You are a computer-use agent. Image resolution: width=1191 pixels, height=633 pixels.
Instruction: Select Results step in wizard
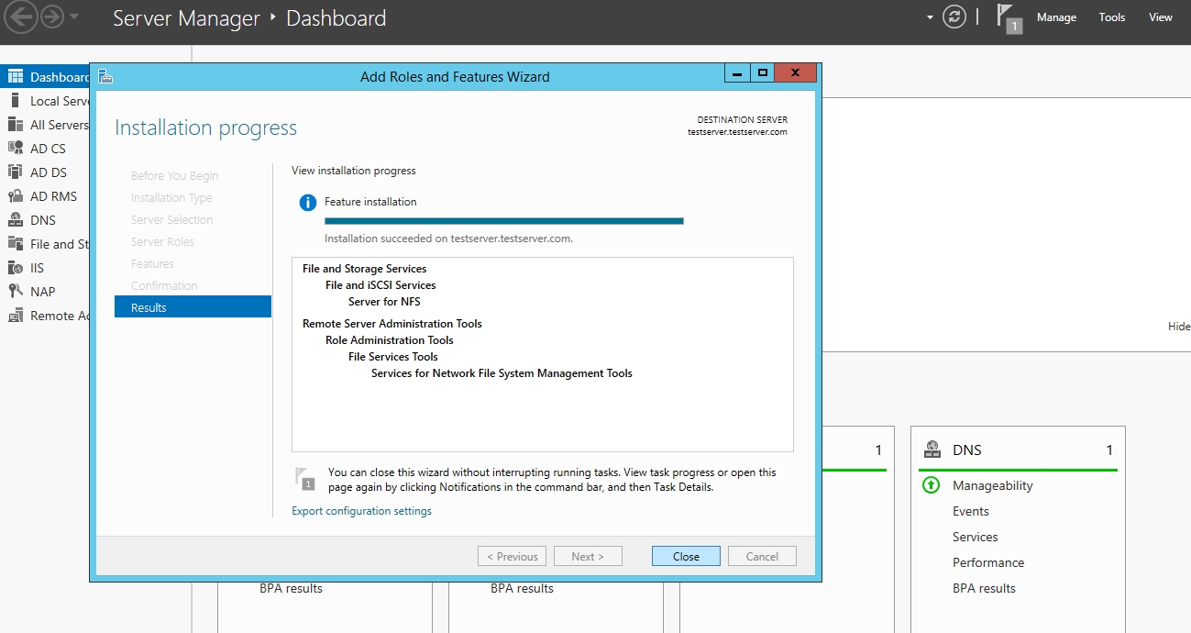coord(193,307)
